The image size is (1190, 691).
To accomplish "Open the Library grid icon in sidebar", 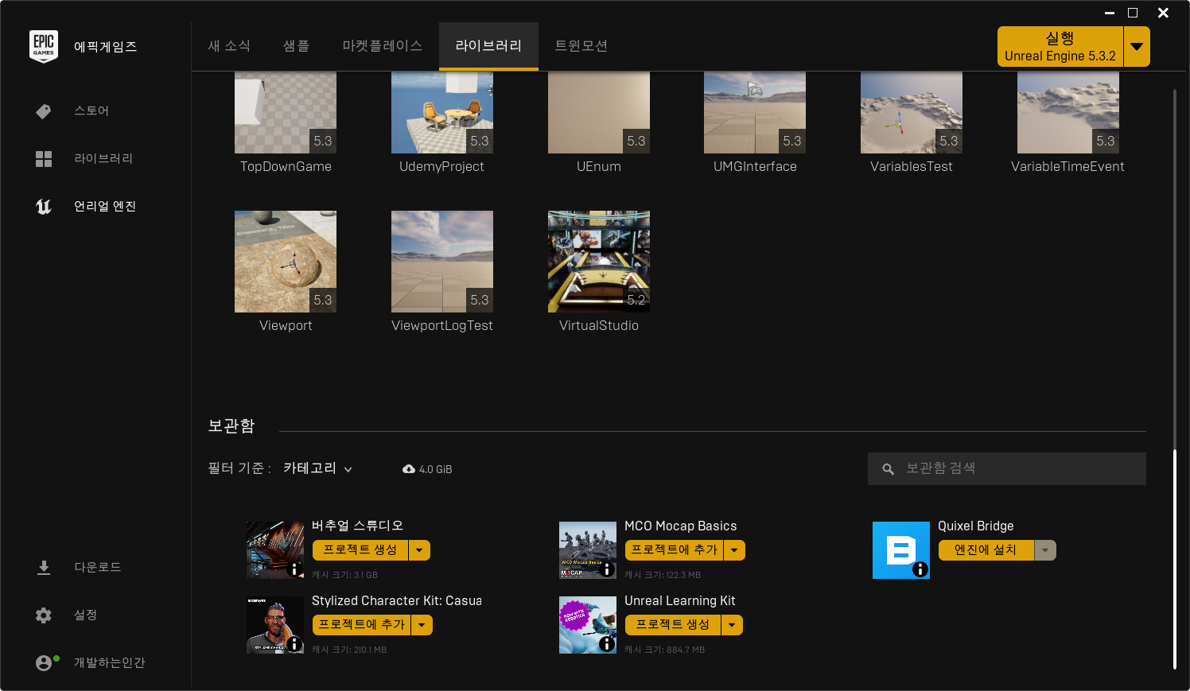I will [x=44, y=159].
